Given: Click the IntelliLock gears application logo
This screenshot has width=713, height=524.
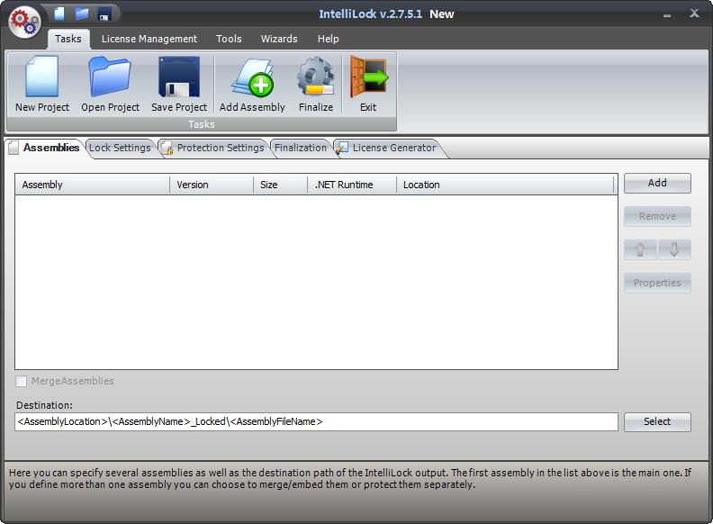Looking at the screenshot, I should [25, 23].
